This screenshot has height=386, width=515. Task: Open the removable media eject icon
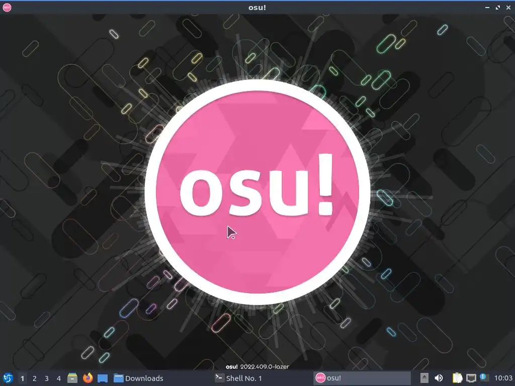(424, 378)
